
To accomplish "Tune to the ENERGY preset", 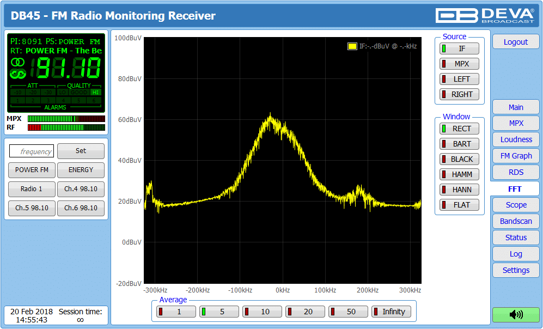I will [81, 170].
